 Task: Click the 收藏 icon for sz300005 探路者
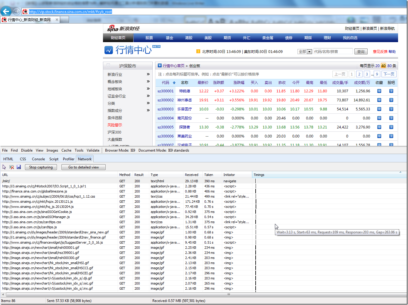379,127
